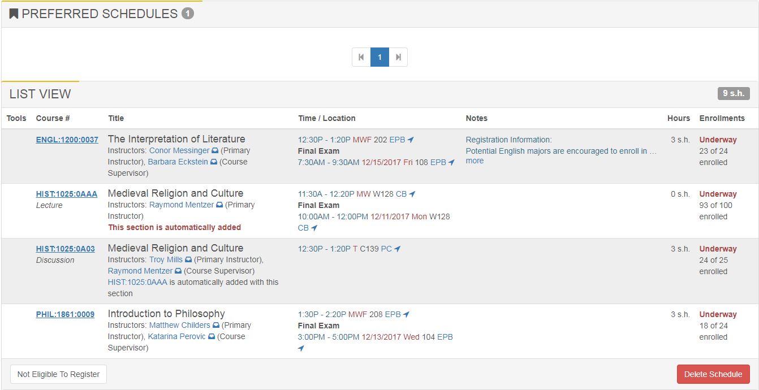Click the '3:00PM - 5:00PM' final exam time
759x390 pixels.
pyautogui.click(x=329, y=337)
